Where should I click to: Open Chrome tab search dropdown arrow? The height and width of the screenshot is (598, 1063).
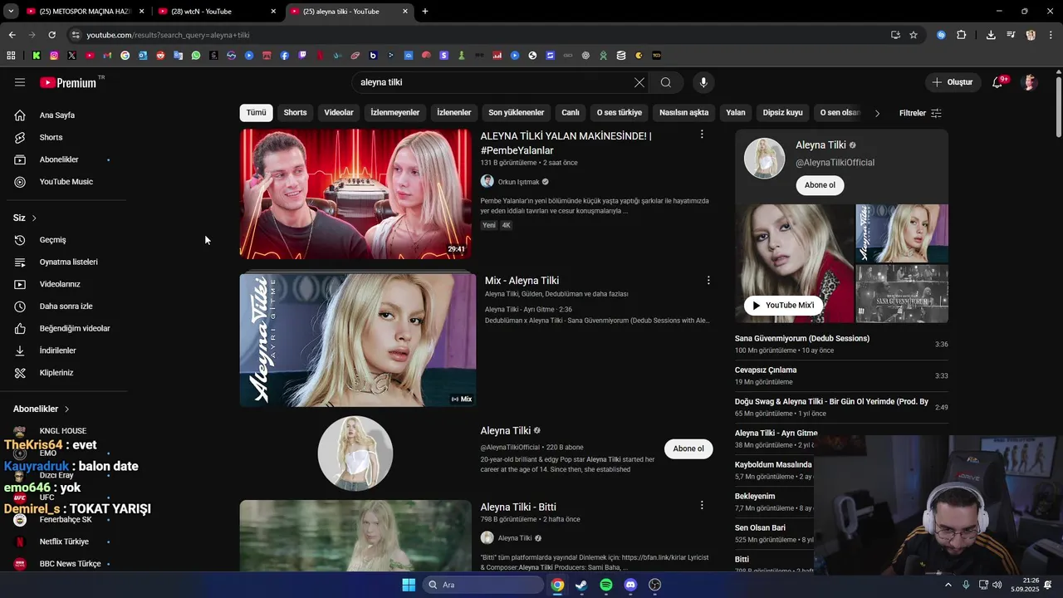point(11,12)
